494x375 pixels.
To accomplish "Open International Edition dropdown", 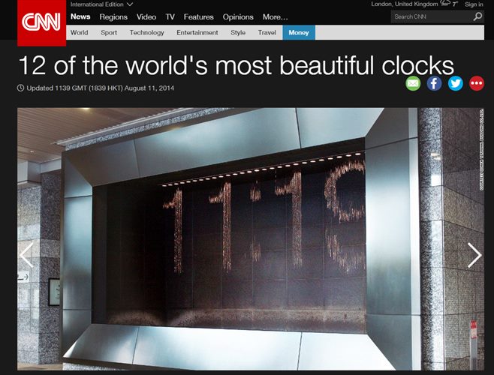I will (101, 4).
